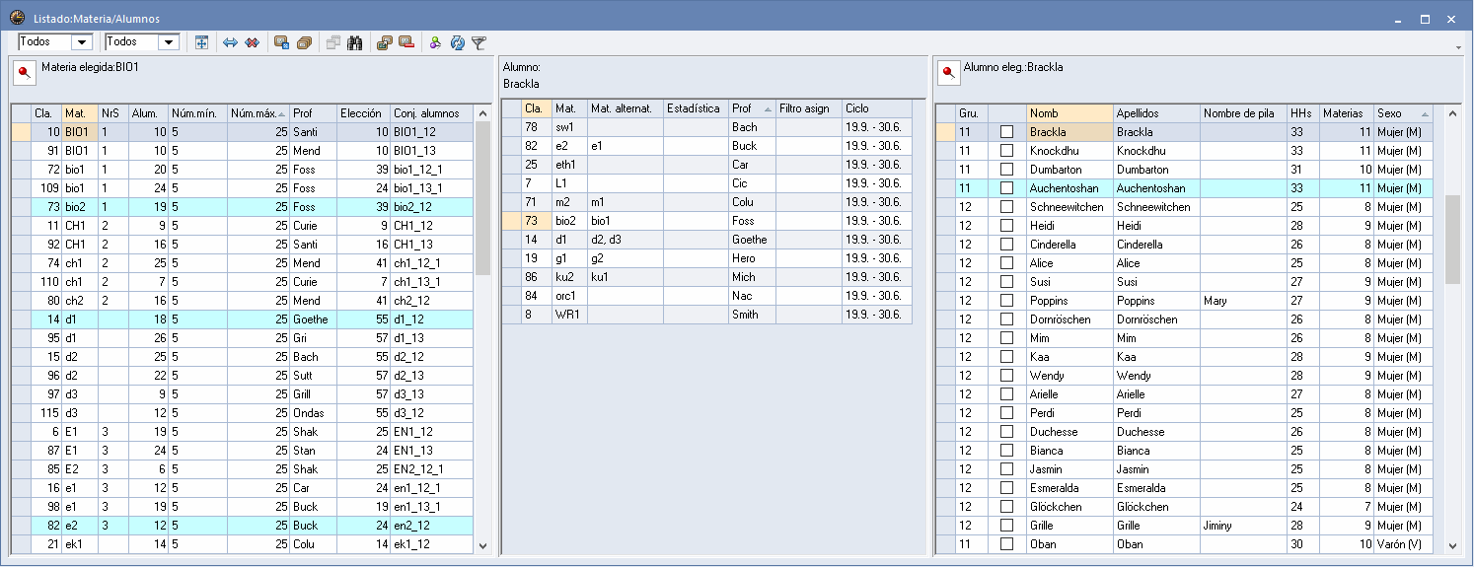Click the application icon in title bar

point(17,19)
